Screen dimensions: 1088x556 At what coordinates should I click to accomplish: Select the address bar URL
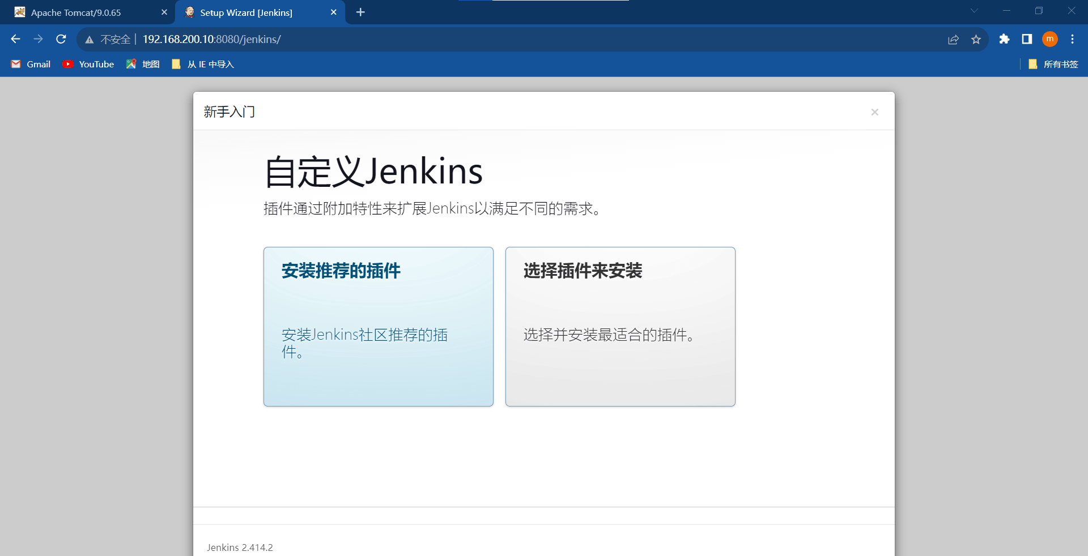211,39
